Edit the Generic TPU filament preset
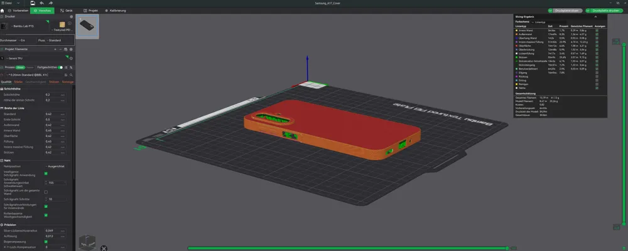The width and height of the screenshot is (628, 251). (x=72, y=58)
